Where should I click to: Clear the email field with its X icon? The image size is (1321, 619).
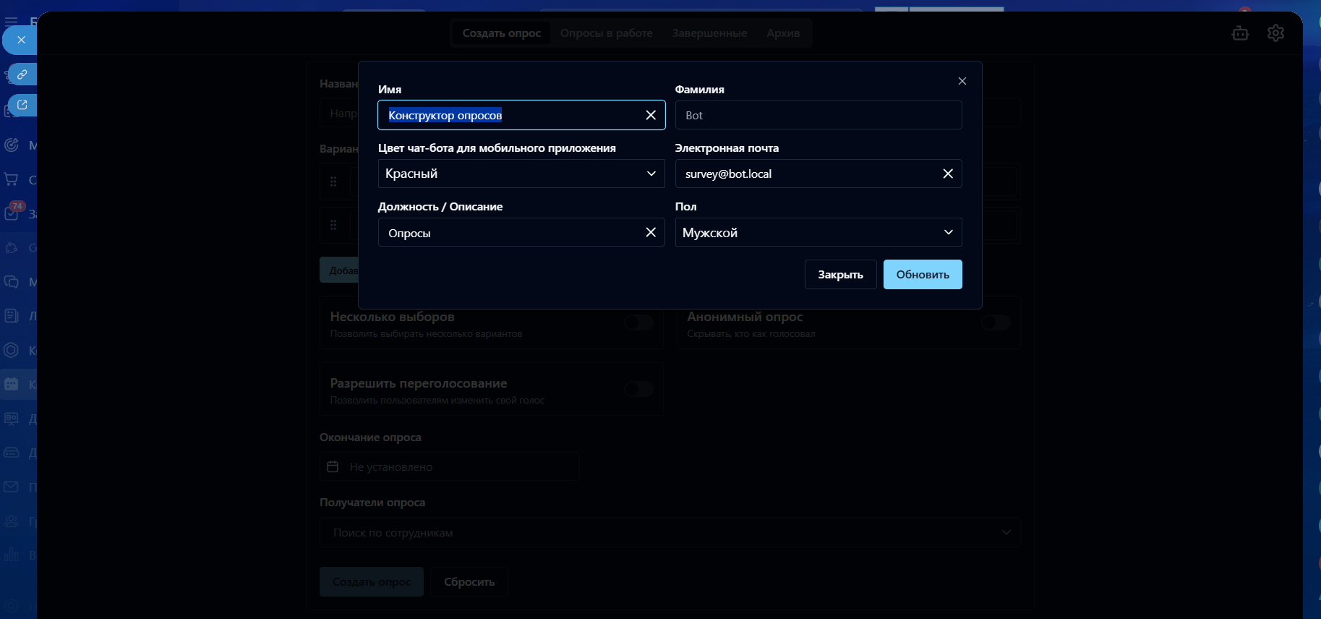[x=948, y=174]
